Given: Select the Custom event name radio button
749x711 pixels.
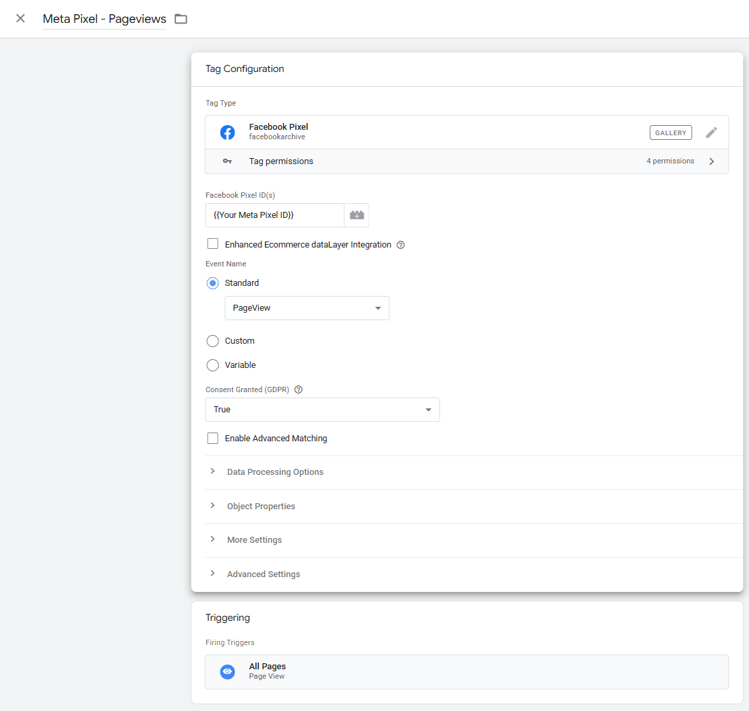Looking at the screenshot, I should pyautogui.click(x=212, y=341).
